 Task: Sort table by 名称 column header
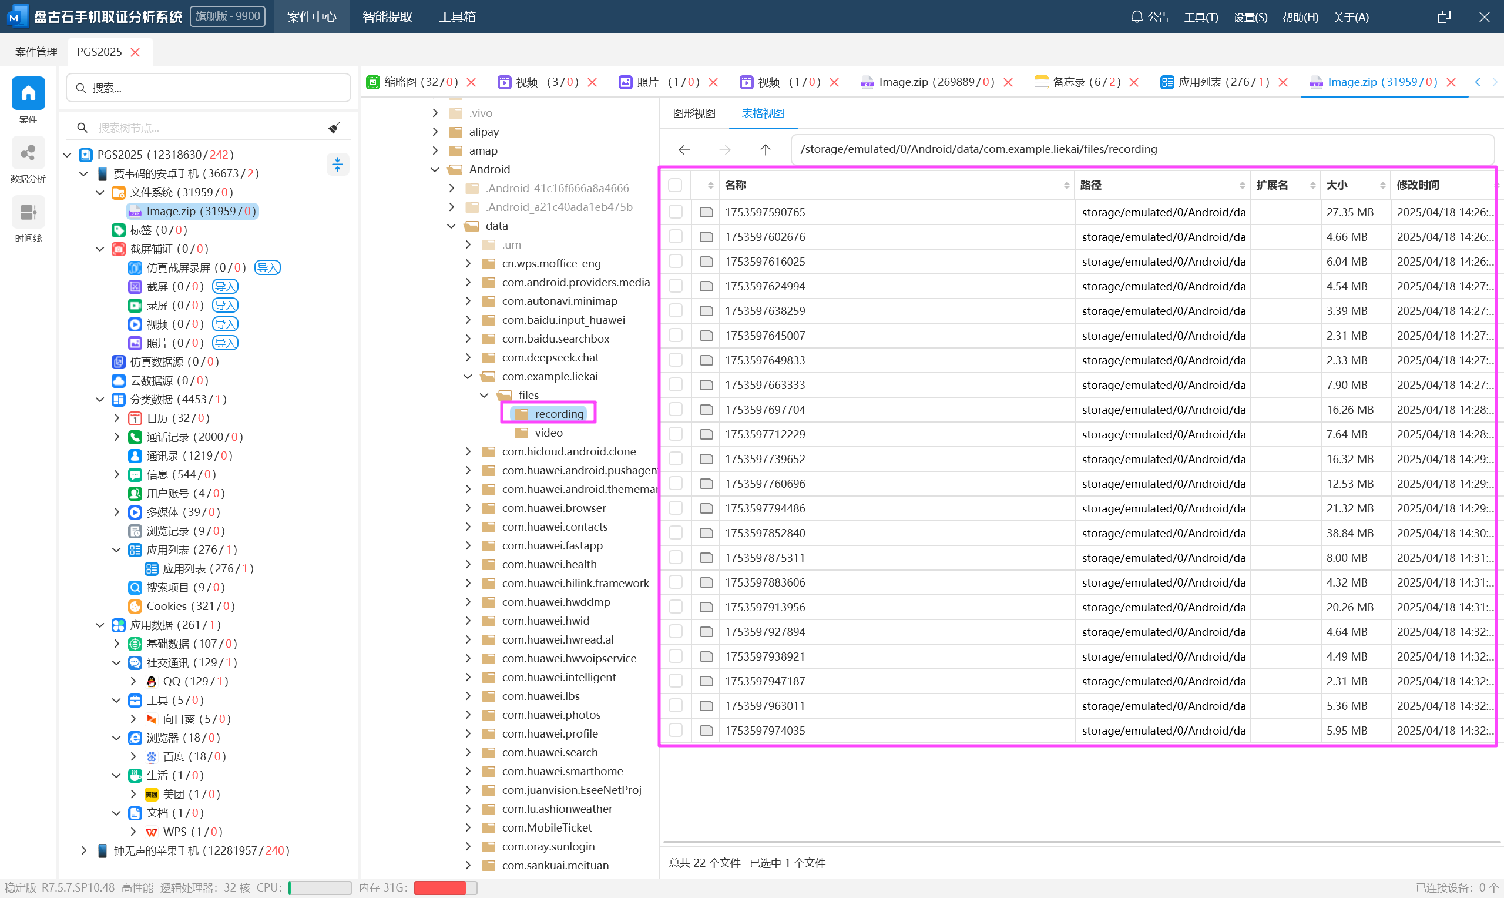click(897, 185)
